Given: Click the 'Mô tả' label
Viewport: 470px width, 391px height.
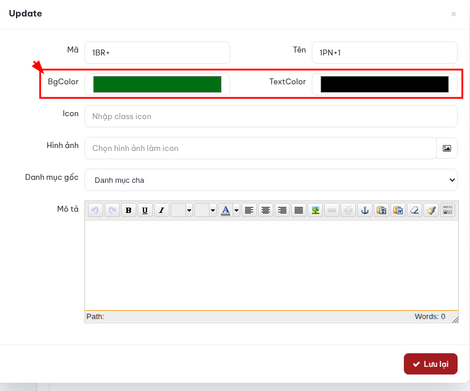Looking at the screenshot, I should coord(68,209).
